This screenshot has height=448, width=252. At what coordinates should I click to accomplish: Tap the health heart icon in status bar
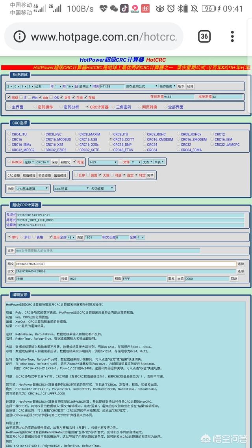point(103,8)
